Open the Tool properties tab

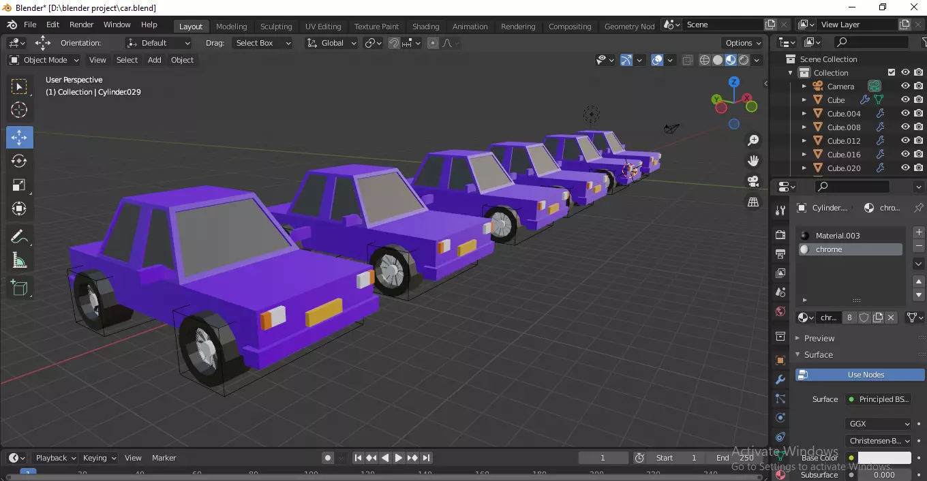780,211
